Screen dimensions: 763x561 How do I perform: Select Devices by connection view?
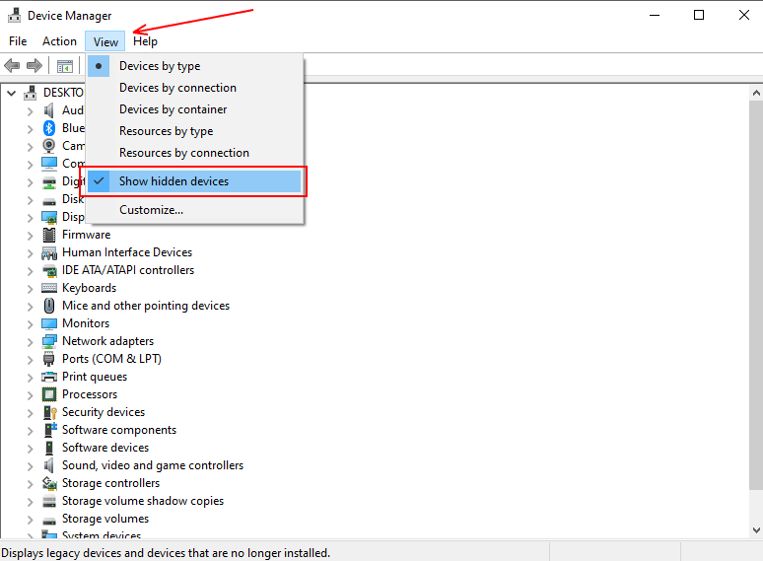(195, 88)
